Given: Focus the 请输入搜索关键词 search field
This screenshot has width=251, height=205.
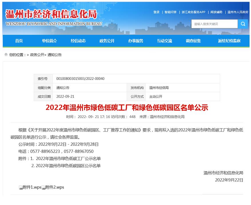Looking at the screenshot, I should [x=214, y=24].
